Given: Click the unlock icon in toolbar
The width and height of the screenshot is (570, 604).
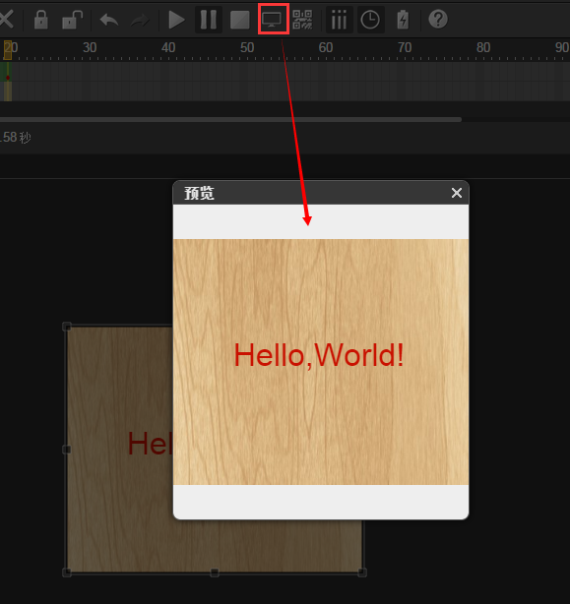Looking at the screenshot, I should 72,20.
